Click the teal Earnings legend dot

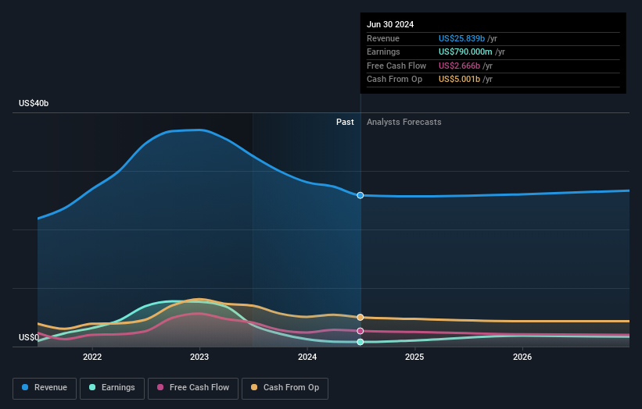point(92,387)
